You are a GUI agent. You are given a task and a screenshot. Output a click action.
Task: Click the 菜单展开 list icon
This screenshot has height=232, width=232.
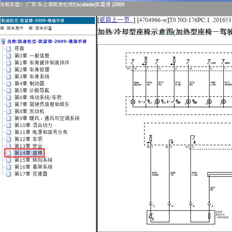point(2,28)
